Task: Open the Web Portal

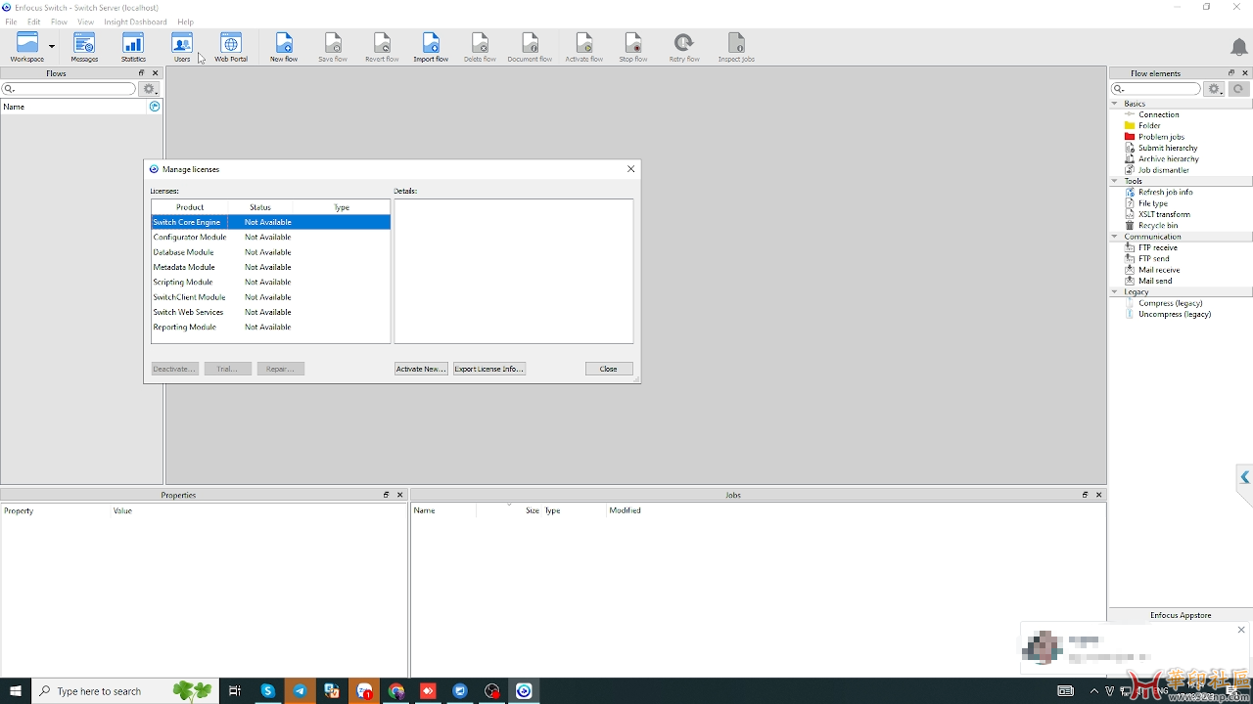Action: [231, 47]
